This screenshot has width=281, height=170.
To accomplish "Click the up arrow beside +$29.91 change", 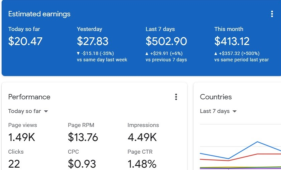I will (x=147, y=53).
